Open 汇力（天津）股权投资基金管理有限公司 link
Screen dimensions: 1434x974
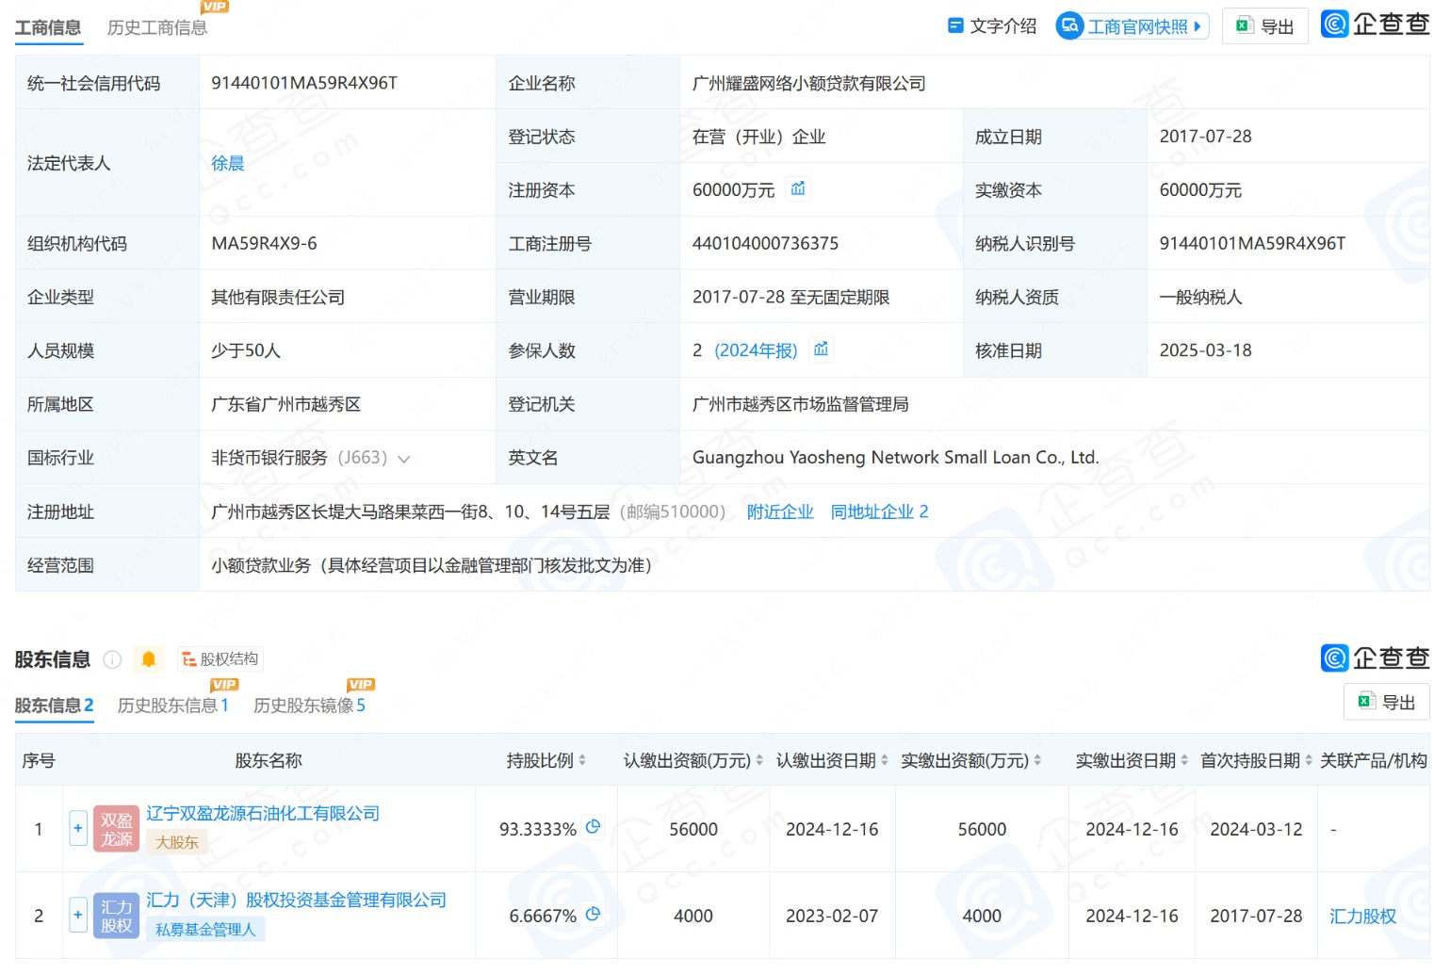point(296,900)
